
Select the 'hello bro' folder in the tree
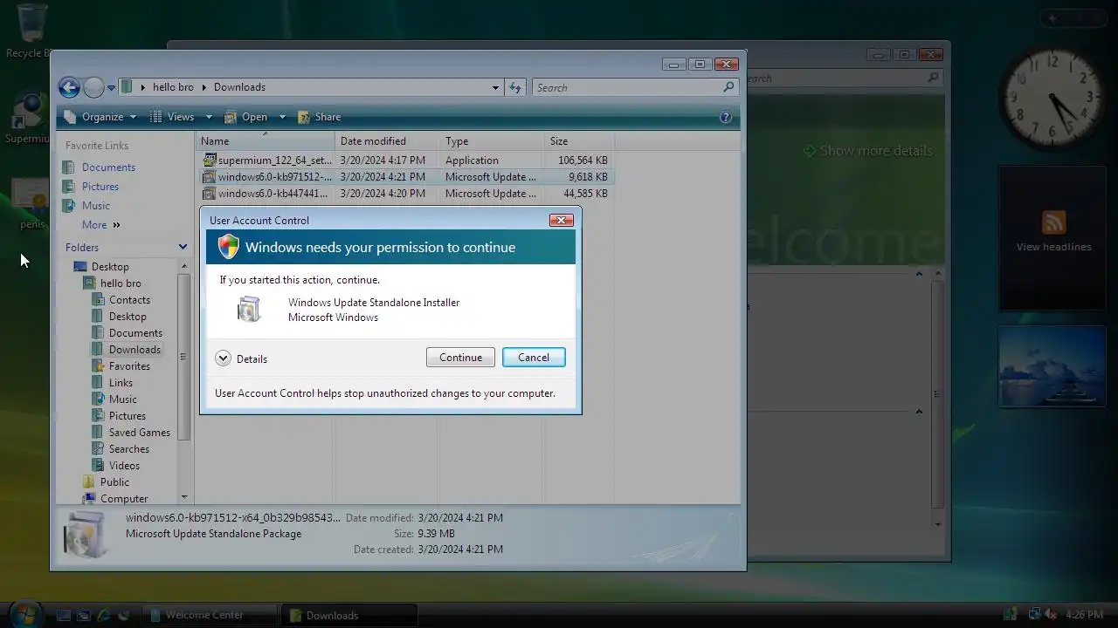(121, 283)
